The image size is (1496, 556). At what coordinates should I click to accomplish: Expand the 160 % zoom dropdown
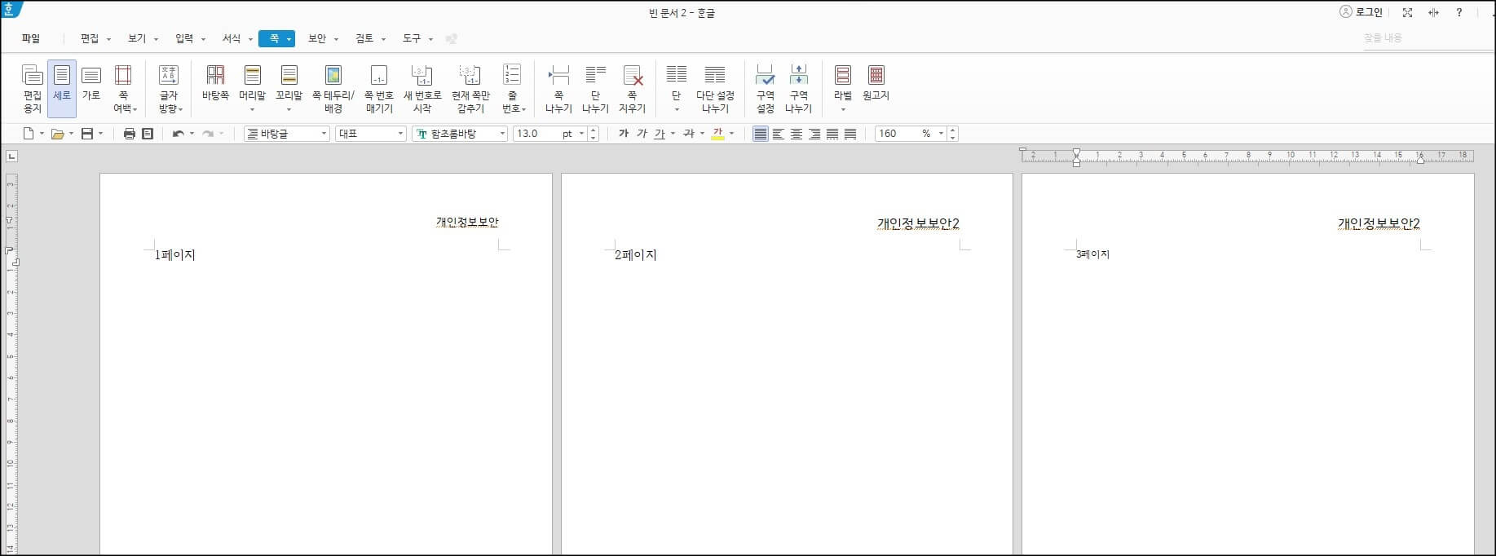tap(941, 134)
